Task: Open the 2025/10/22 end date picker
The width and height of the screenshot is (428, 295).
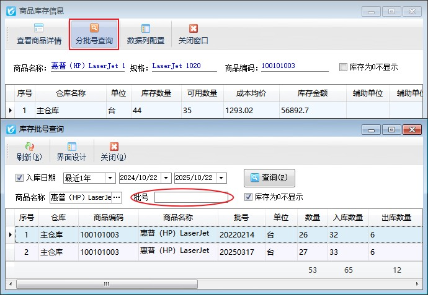Action: pyautogui.click(x=221, y=178)
